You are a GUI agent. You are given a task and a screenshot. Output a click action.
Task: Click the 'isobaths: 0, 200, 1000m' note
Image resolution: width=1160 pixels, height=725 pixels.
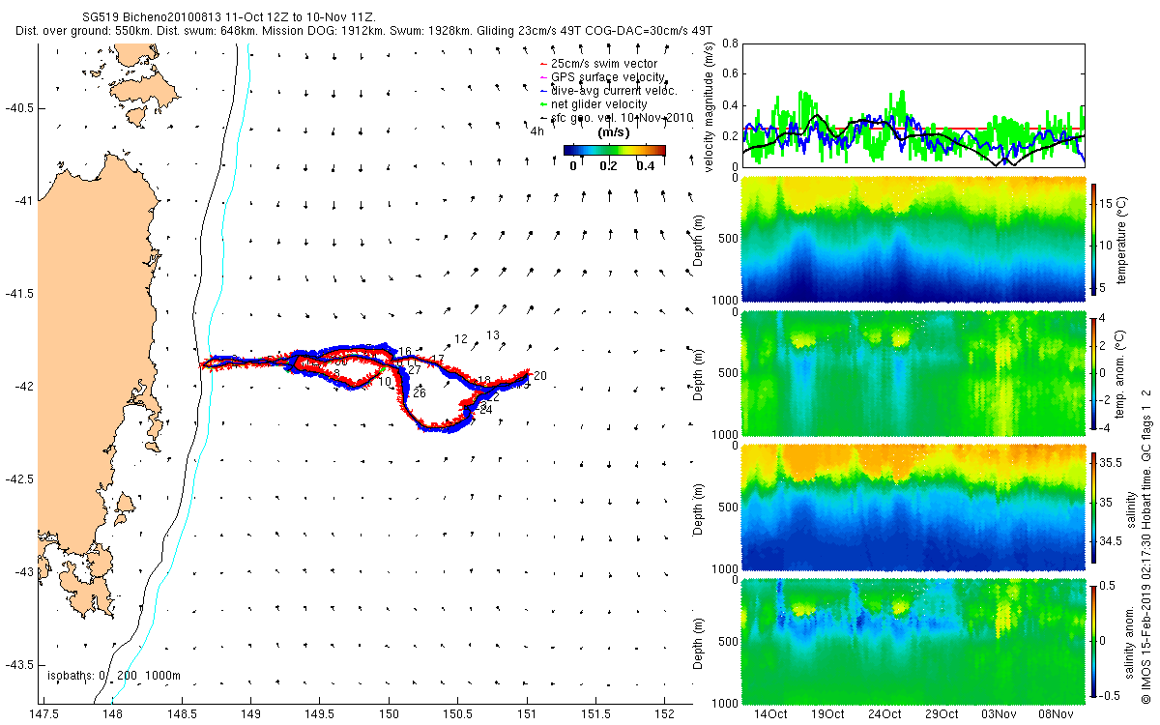coord(113,675)
